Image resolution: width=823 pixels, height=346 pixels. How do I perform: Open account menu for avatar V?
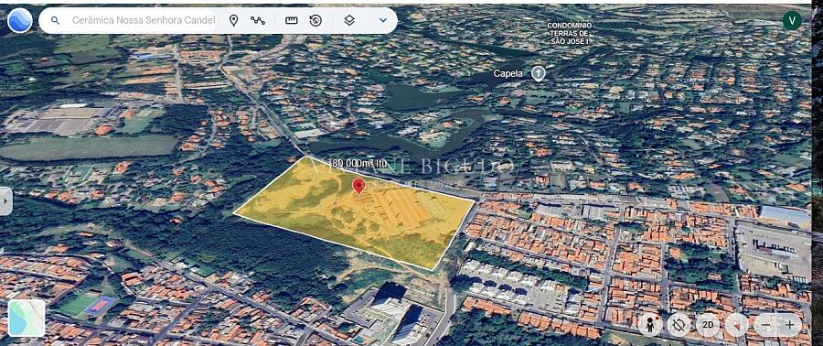(x=792, y=20)
